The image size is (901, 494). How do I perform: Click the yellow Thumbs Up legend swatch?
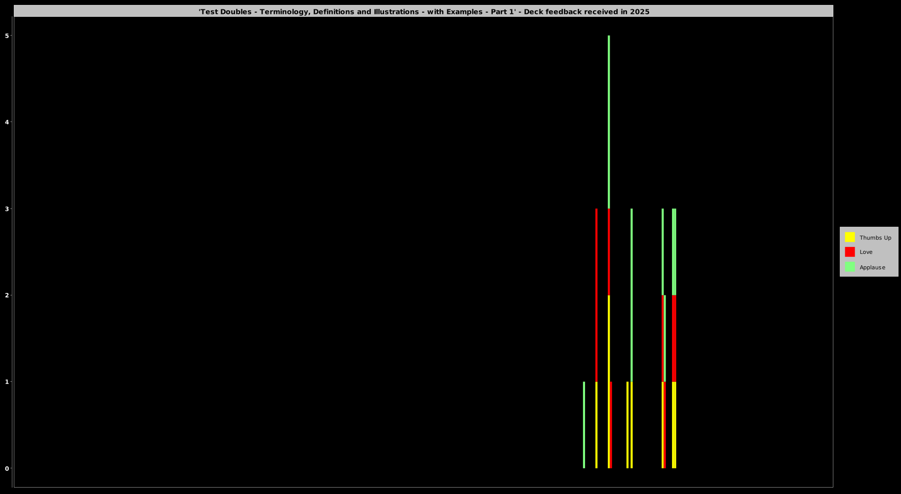pyautogui.click(x=850, y=237)
